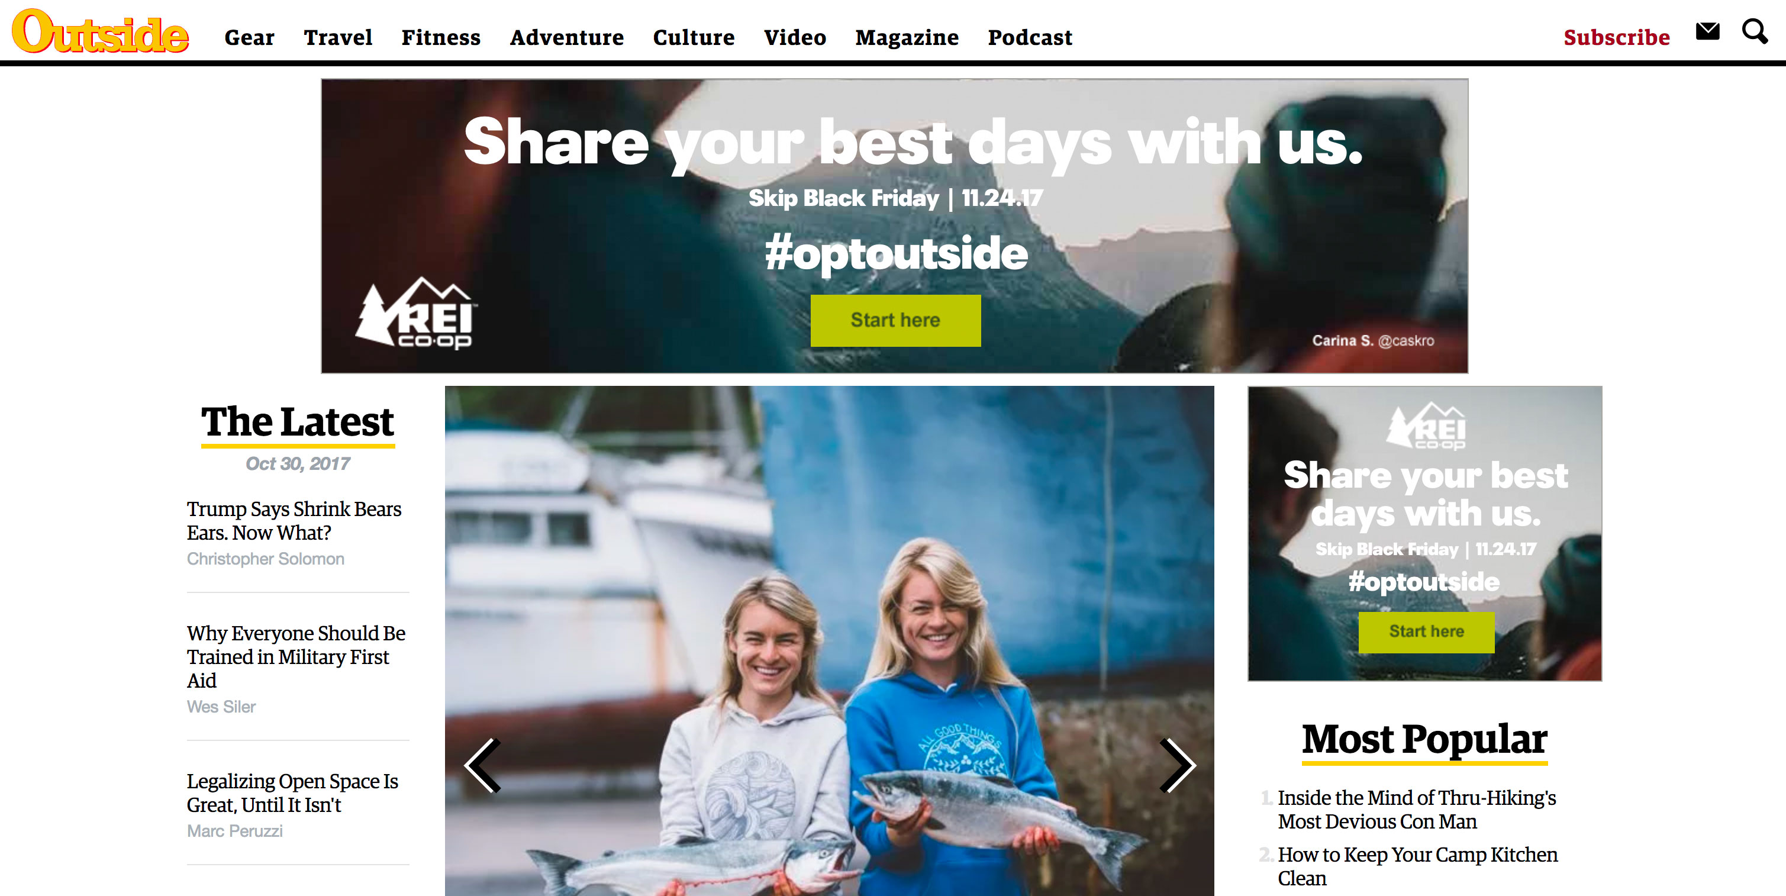The height and width of the screenshot is (896, 1786).
Task: Read Trump Says Shrink Bears Ears article
Action: 294,520
